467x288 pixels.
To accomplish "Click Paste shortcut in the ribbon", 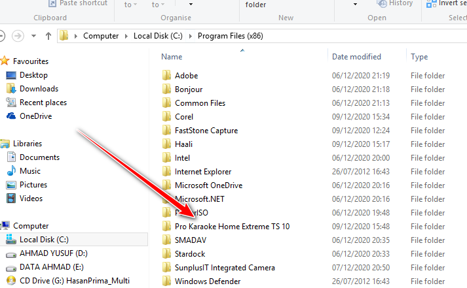I will pos(78,3).
